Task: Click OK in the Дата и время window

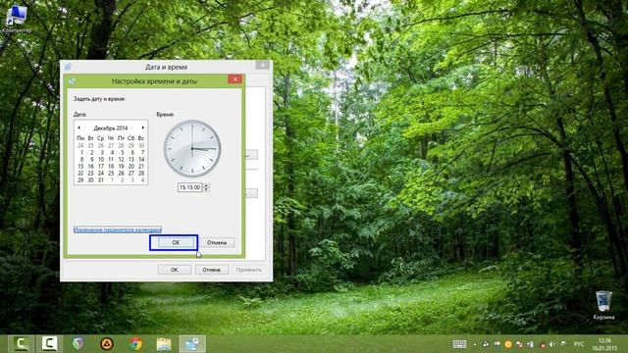Action: pos(175,270)
